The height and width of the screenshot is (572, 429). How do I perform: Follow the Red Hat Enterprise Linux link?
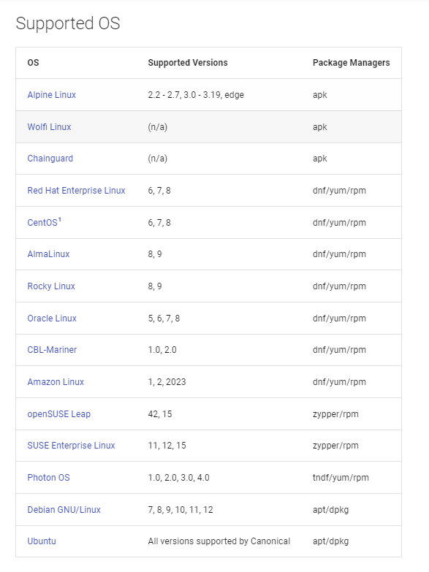(76, 191)
